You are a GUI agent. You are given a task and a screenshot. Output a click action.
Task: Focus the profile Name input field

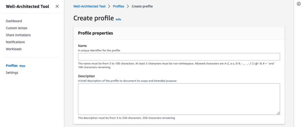(179, 57)
